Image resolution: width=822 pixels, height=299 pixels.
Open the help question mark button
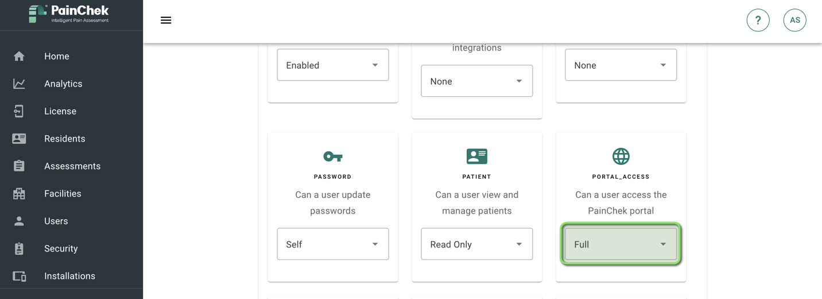click(758, 20)
